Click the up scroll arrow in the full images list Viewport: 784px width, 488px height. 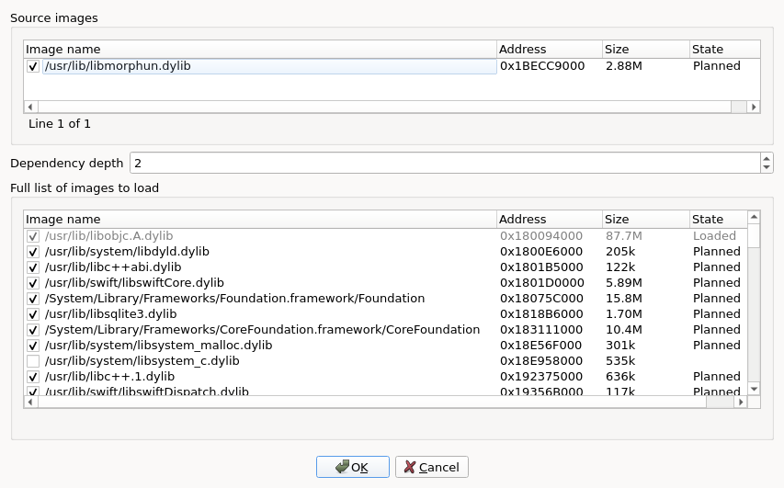point(754,217)
